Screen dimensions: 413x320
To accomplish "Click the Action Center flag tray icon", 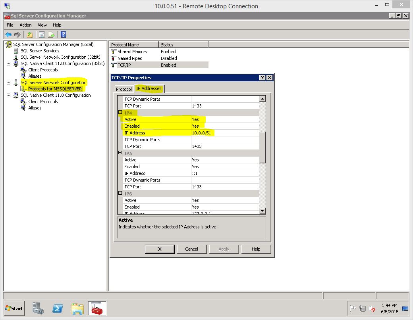I will click(x=353, y=309).
